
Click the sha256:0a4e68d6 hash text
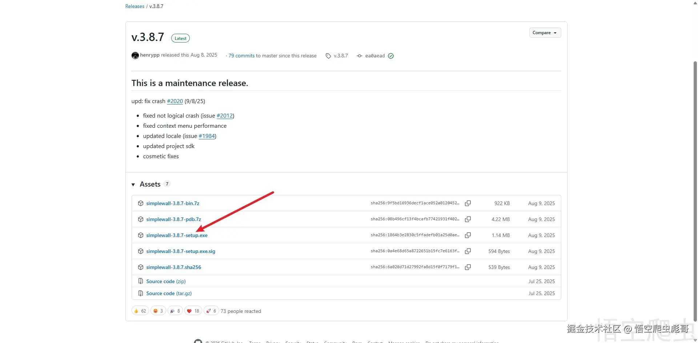[415, 251]
